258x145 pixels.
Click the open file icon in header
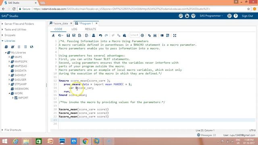(187, 16)
